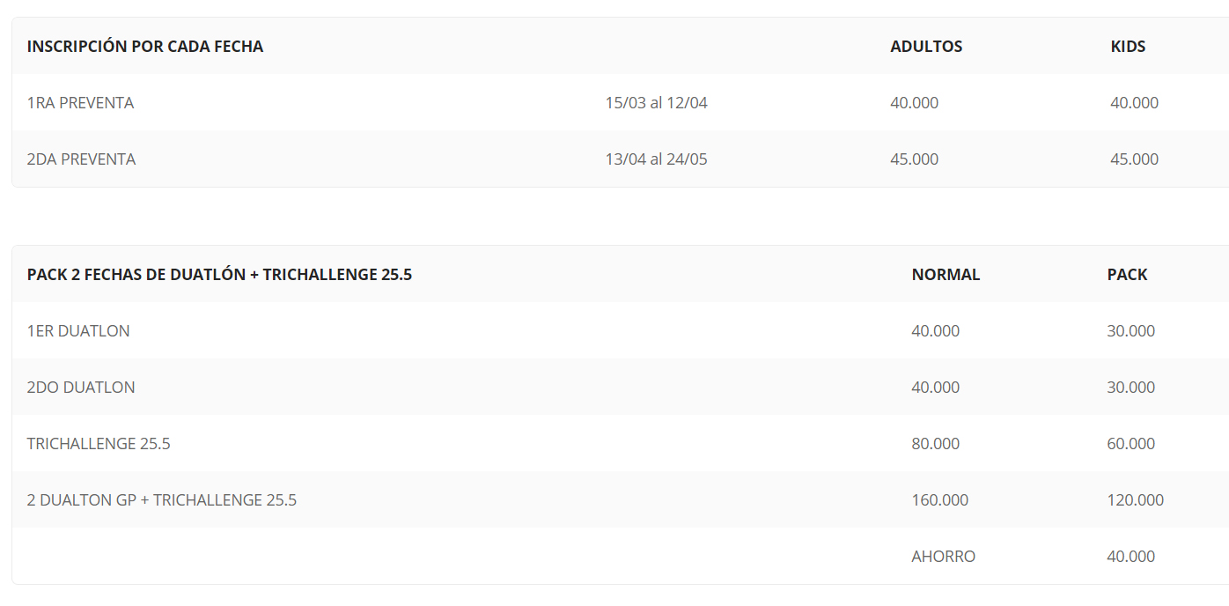Screen dimensions: 1229x606
Task: Click the KIDS column header
Action: 1128,47
